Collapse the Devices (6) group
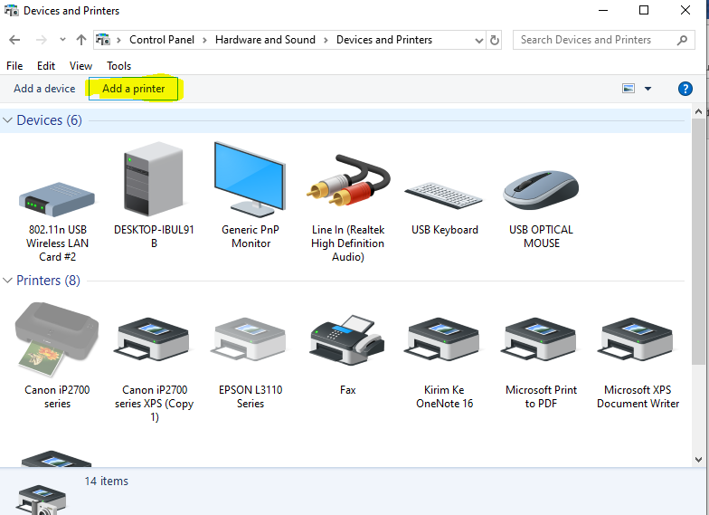709x515 pixels. (7, 120)
